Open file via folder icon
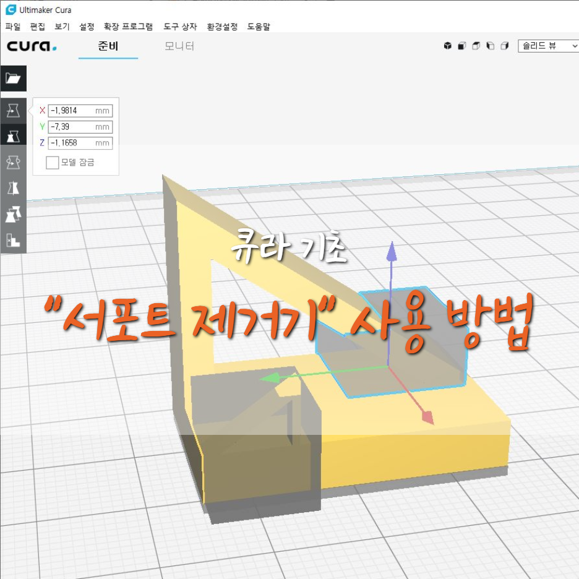The image size is (579, 579). (x=13, y=79)
